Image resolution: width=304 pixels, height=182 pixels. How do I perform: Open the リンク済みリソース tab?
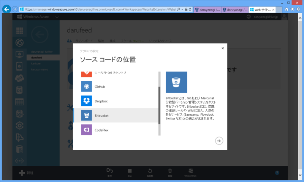pyautogui.click(x=160, y=41)
